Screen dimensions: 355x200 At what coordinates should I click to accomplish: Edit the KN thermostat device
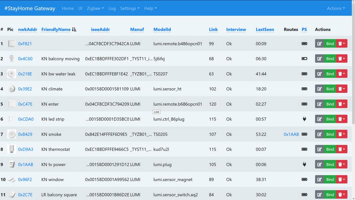(x=319, y=149)
